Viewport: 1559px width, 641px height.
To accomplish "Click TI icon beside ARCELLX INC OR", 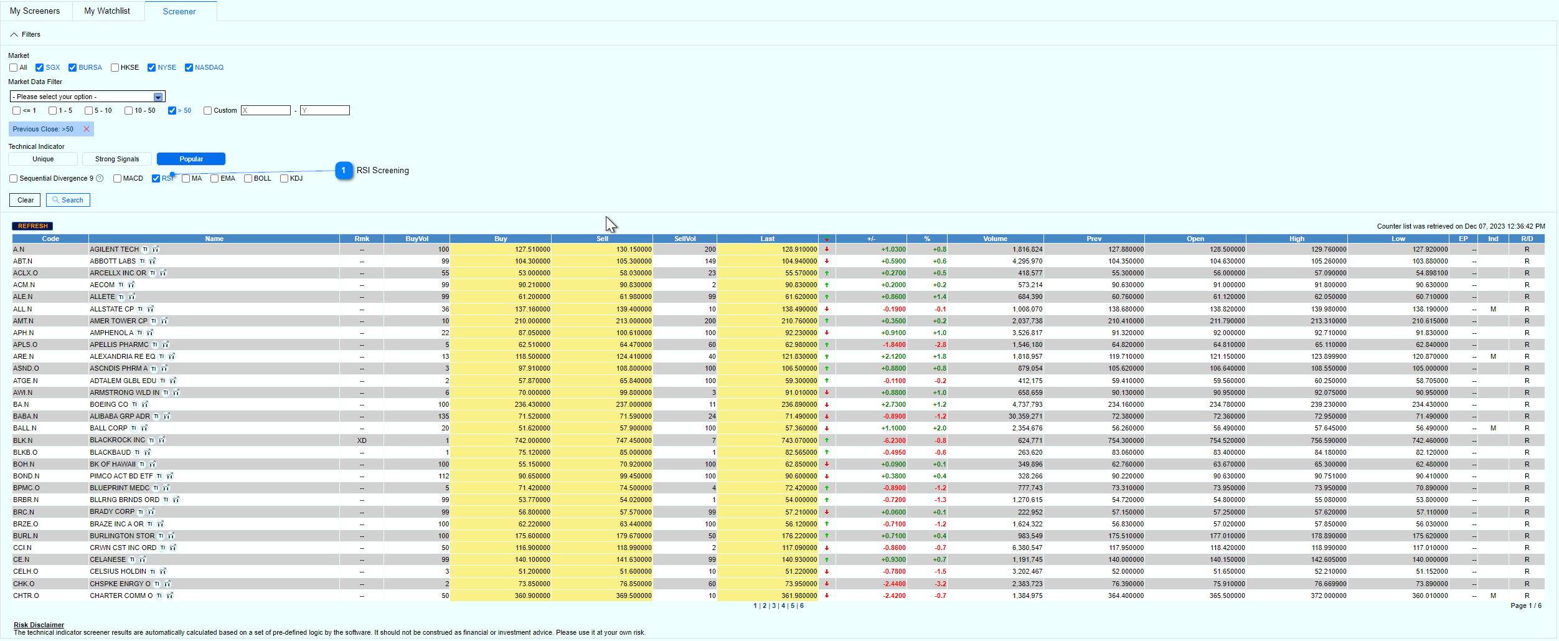I will pyautogui.click(x=153, y=273).
